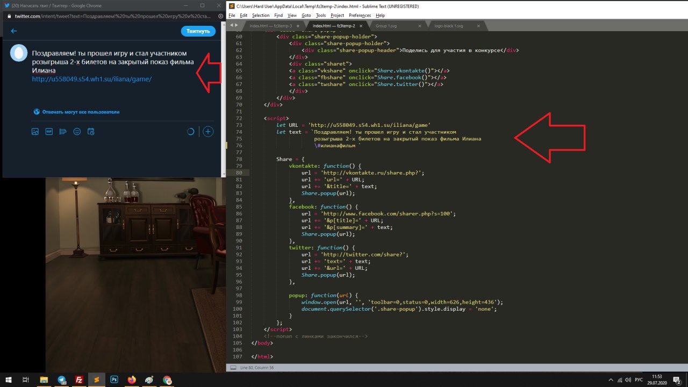Click the РУС language indicator
Image resolution: width=688 pixels, height=387 pixels.
click(x=639, y=379)
